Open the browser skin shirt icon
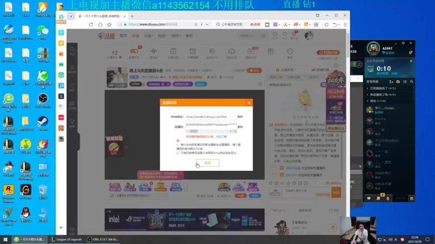The height and width of the screenshot is (244, 435). tap(318, 16)
